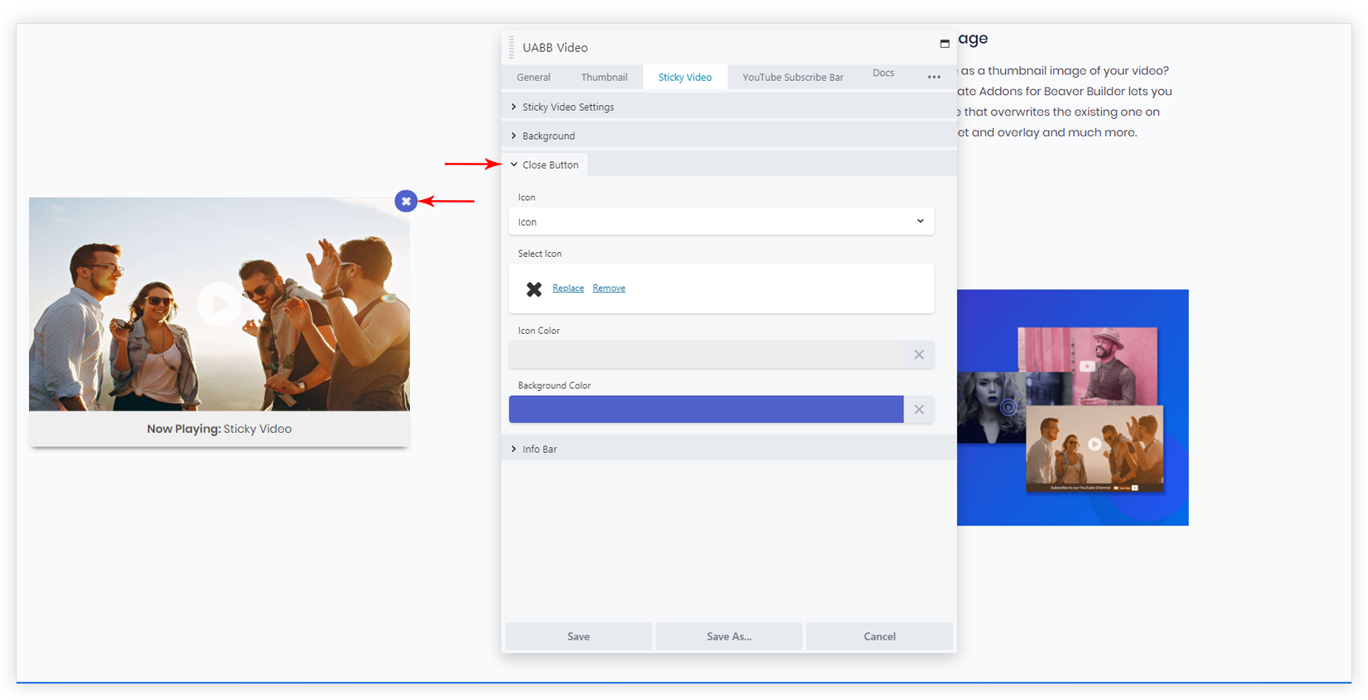The height and width of the screenshot is (700, 1368).
Task: Open the three-dots more tabs menu
Action: [x=934, y=77]
